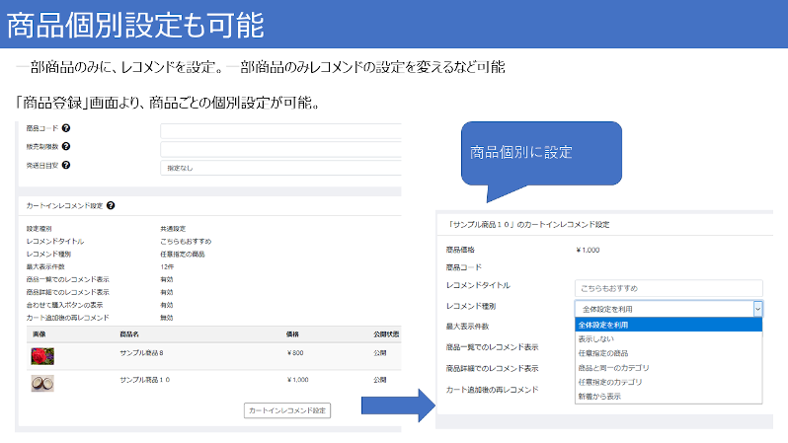
Task: Click 無効 value of カート追加後の再レコメンド
Action: tap(166, 318)
